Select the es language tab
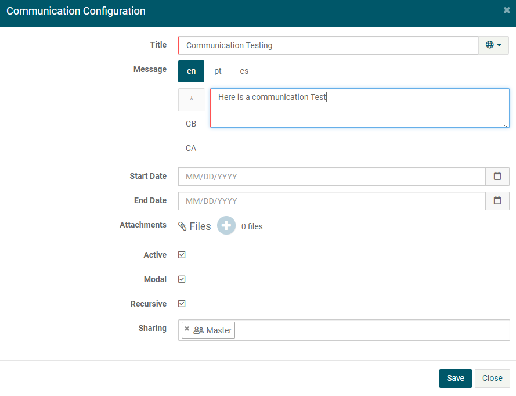 point(244,71)
